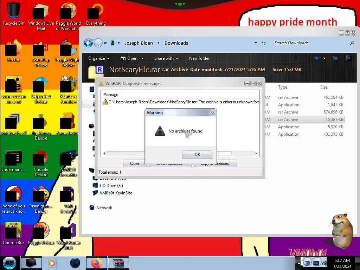Select CD Drive (E:) in navigation pane
360x270 pixels.
(x=108, y=186)
